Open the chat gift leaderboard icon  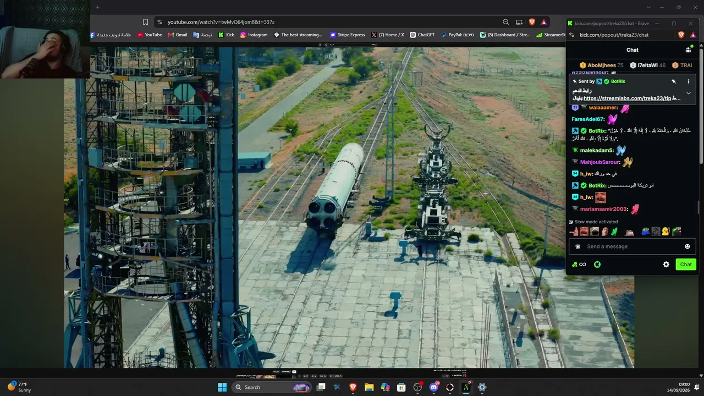688,50
